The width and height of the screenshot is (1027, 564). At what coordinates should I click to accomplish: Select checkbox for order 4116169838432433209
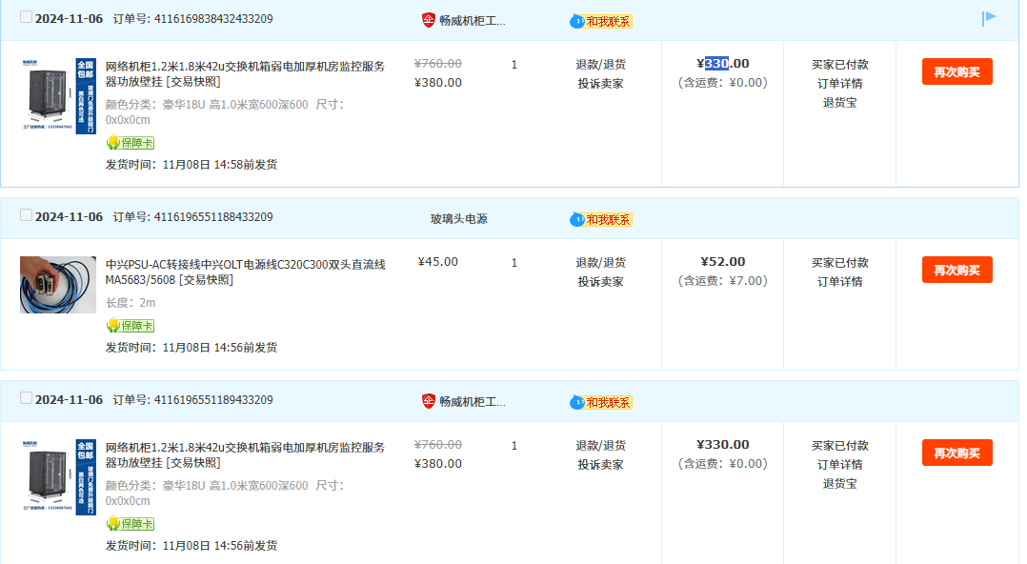26,18
